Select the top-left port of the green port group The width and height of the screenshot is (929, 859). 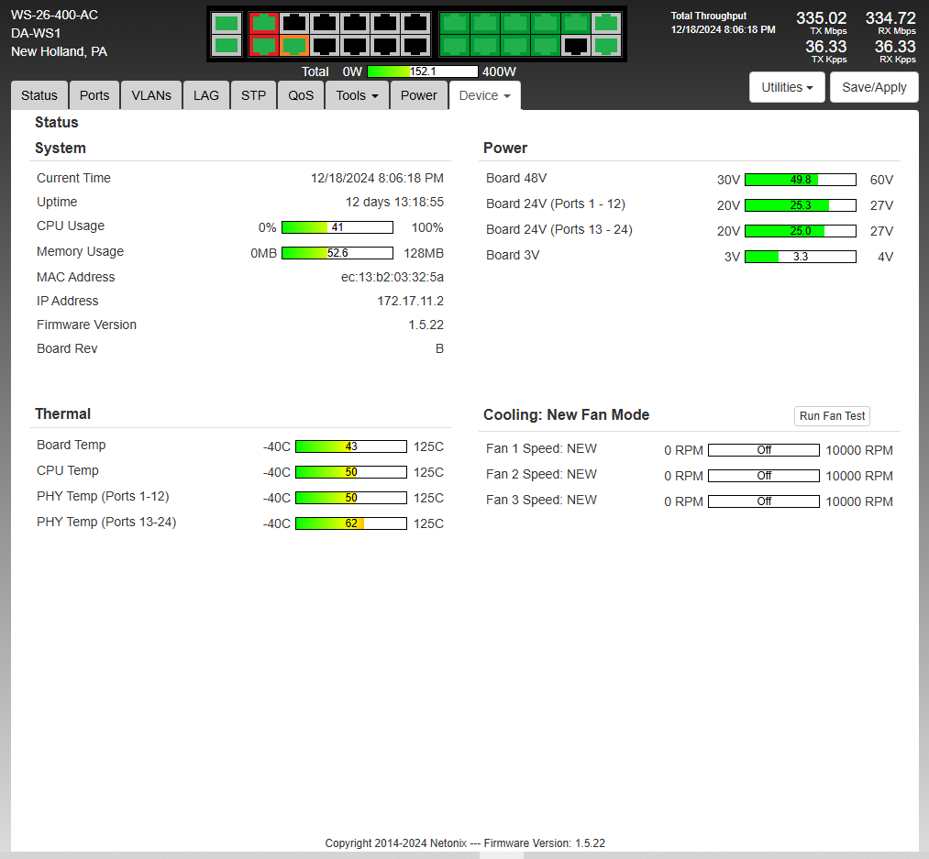454,23
